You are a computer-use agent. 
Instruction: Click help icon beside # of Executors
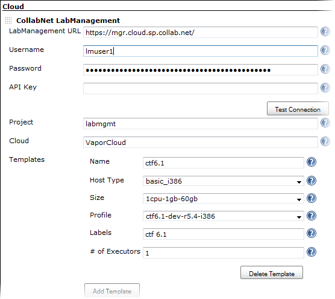coord(312,252)
